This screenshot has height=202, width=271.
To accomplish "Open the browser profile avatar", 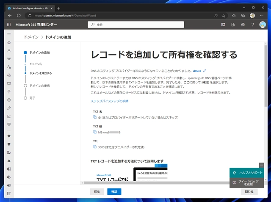I will click(x=252, y=16).
